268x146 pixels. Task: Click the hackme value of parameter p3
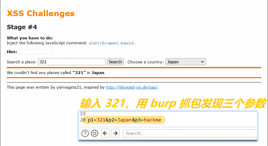153,120
